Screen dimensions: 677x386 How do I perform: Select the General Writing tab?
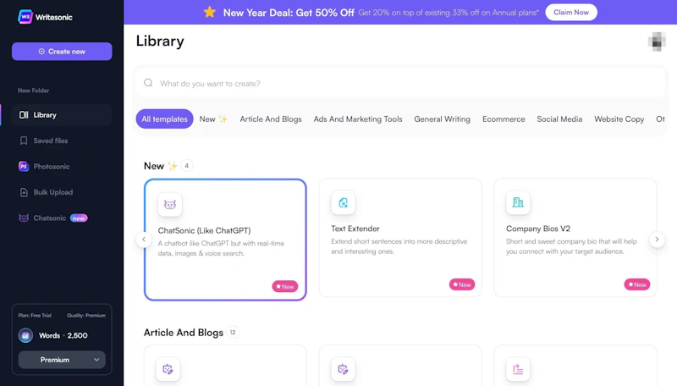442,119
